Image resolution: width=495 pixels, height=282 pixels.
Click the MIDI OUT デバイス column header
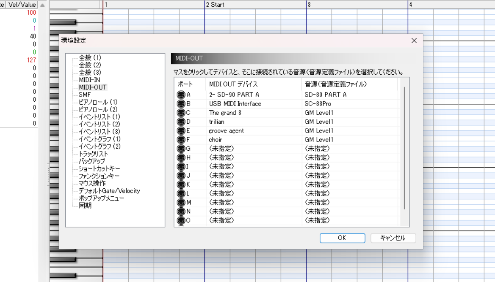(x=254, y=84)
